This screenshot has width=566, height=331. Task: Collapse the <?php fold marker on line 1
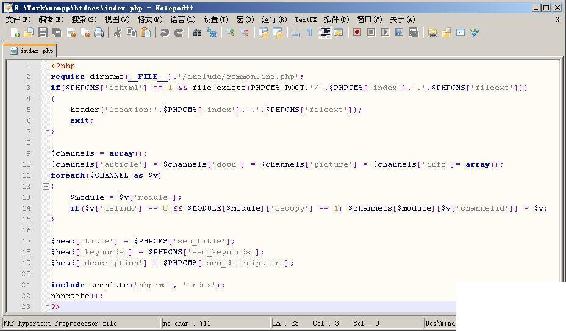(46, 66)
